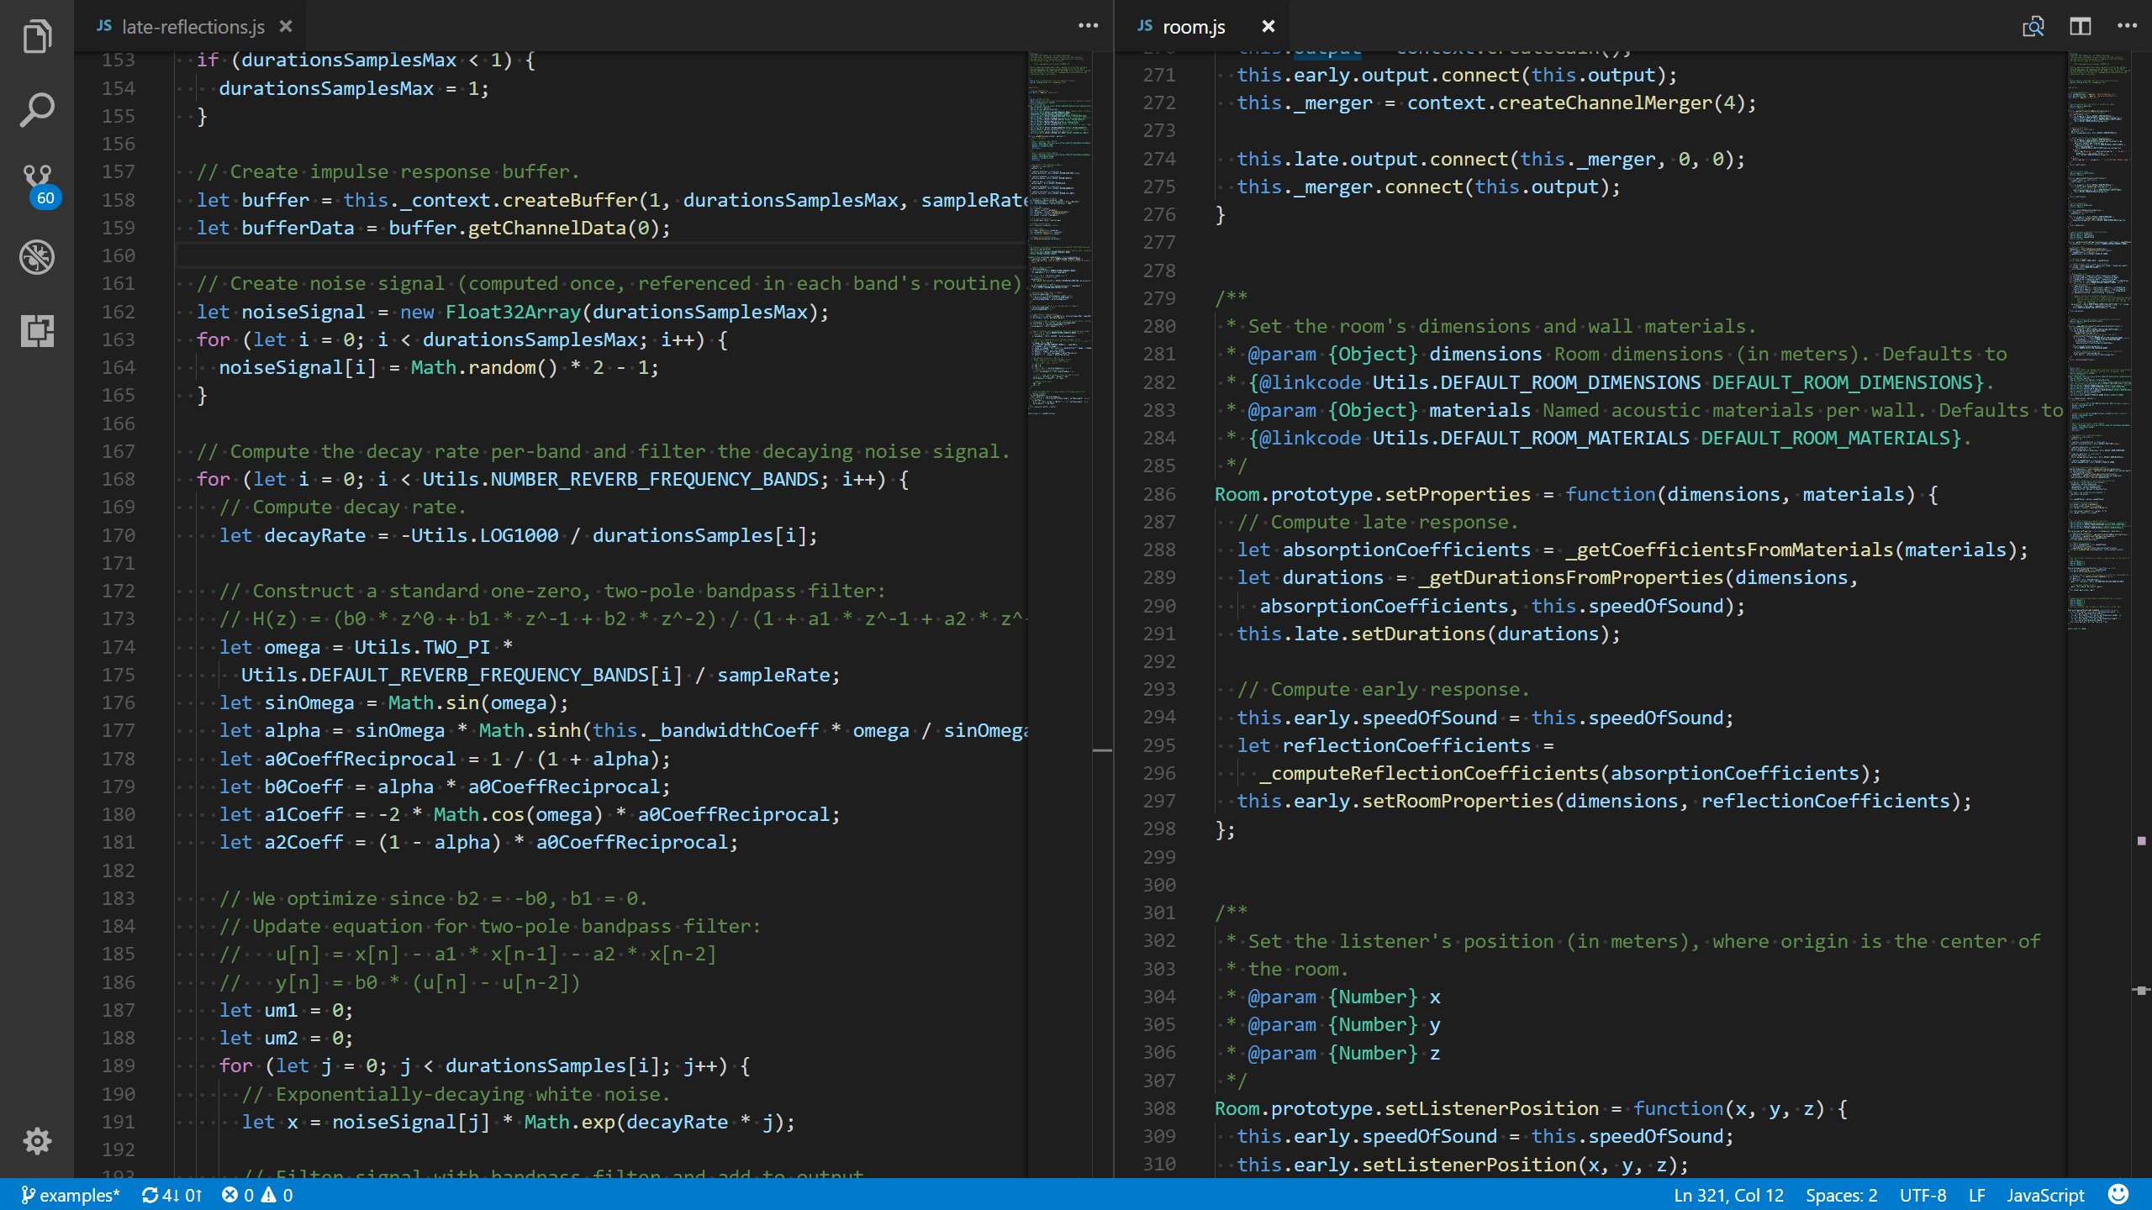Change language mode from JavaScript
The image size is (2152, 1210).
pyautogui.click(x=2045, y=1195)
